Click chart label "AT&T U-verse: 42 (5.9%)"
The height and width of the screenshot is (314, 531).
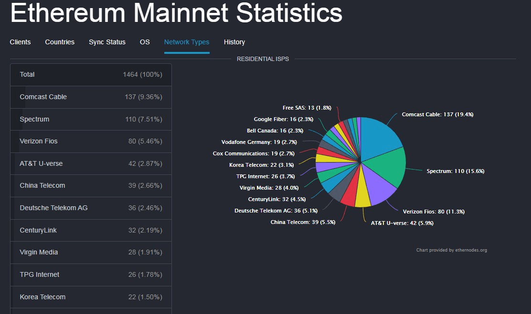pos(403,223)
